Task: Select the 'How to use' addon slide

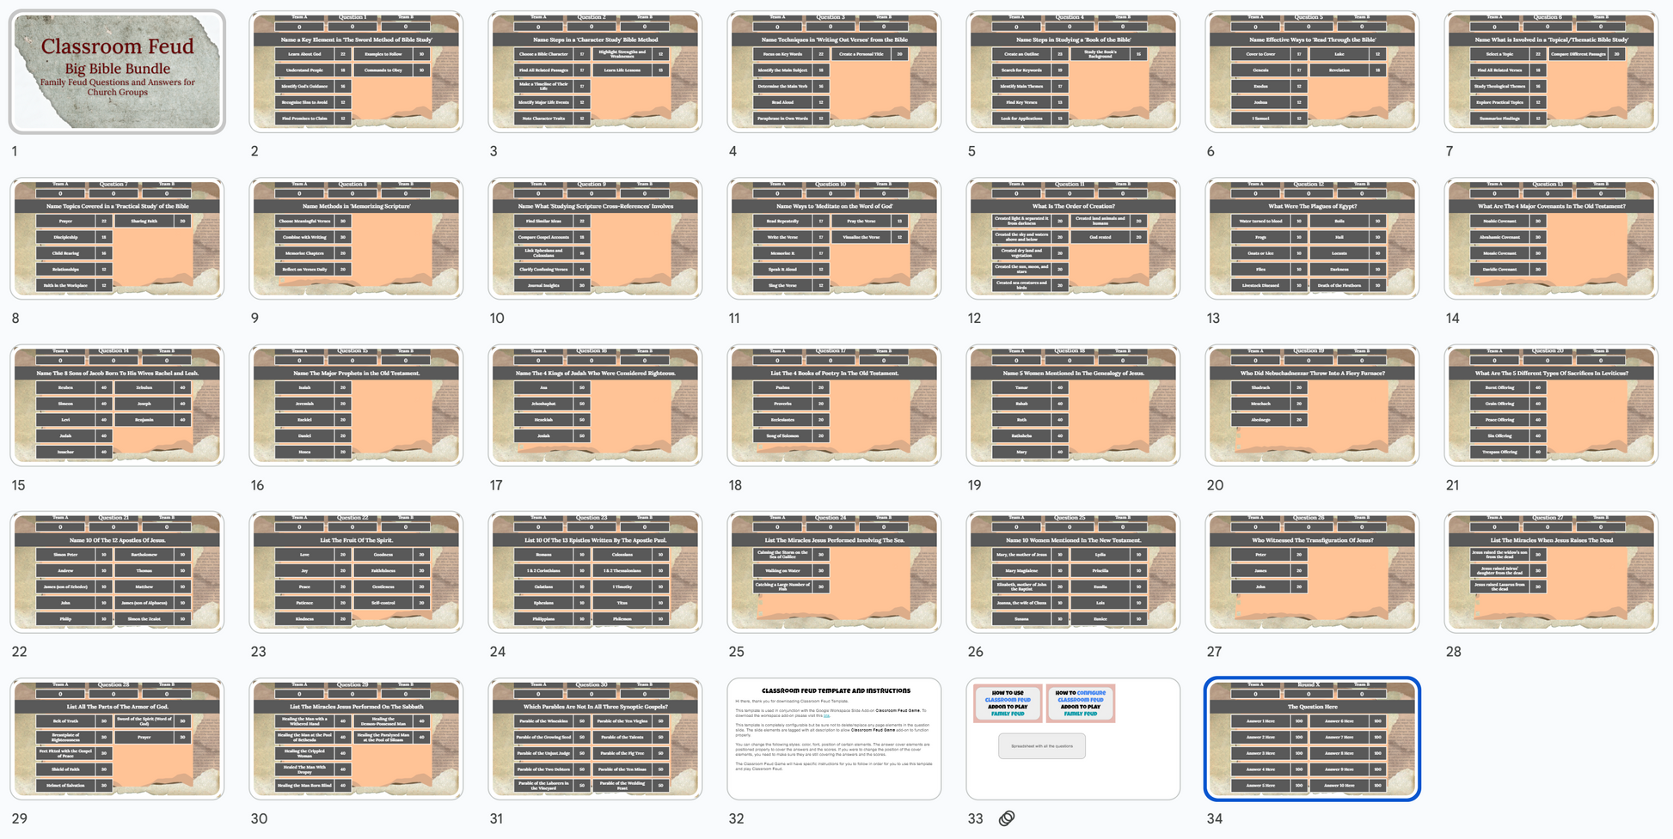Action: click(1073, 739)
